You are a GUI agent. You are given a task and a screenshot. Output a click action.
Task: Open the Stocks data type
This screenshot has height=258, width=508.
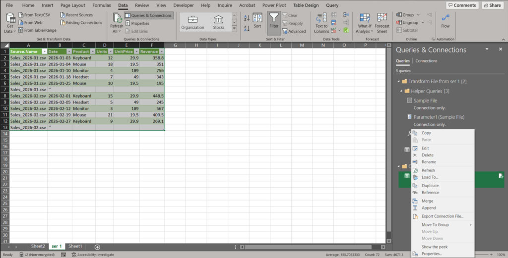pos(218,22)
